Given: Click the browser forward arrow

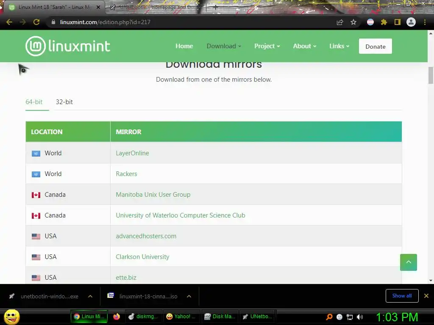Looking at the screenshot, I should click(x=23, y=22).
